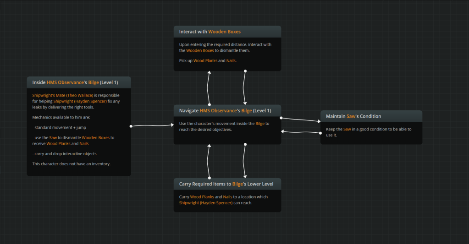Click connection dot on left edge of Maintain Saw's Condition
The height and width of the screenshot is (244, 469).
click(x=320, y=133)
